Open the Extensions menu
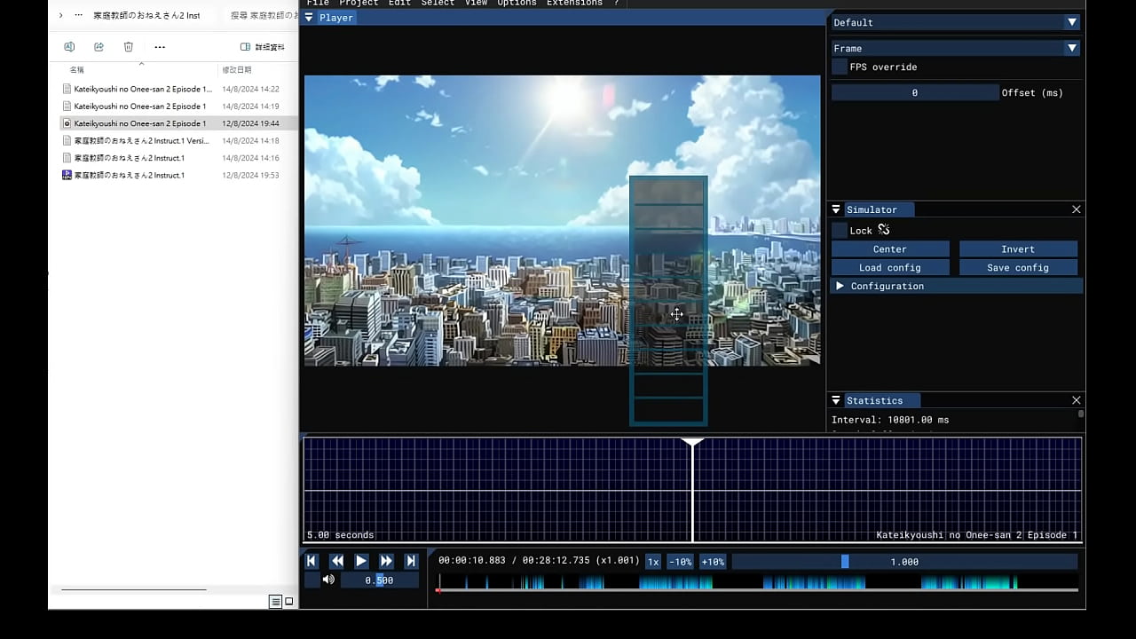The height and width of the screenshot is (639, 1136). point(574,4)
